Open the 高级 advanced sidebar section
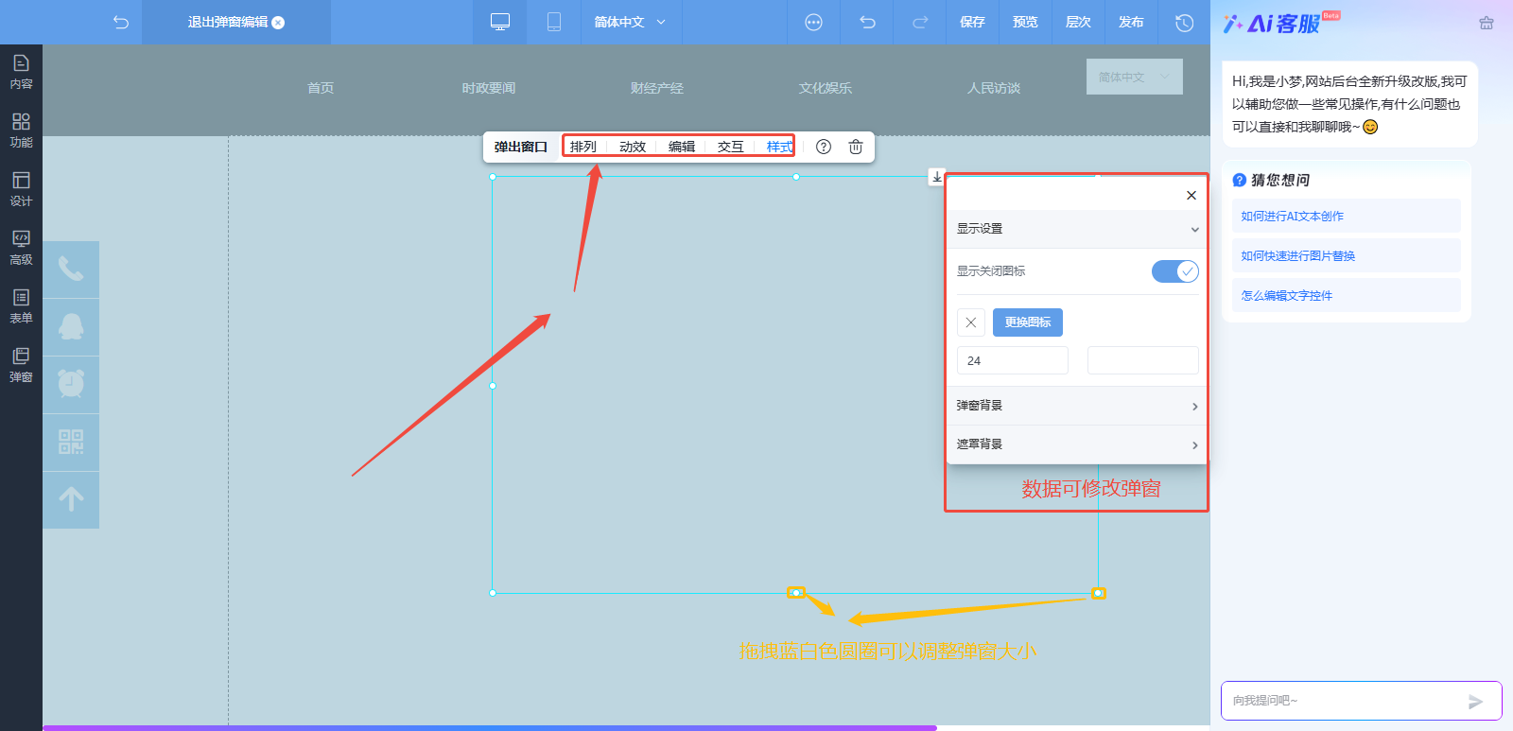1513x731 pixels. 21,248
